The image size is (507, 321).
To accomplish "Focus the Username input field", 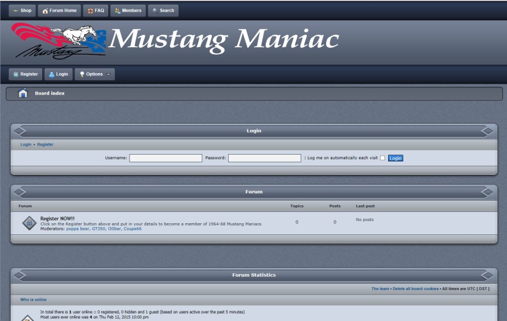I will coord(166,158).
